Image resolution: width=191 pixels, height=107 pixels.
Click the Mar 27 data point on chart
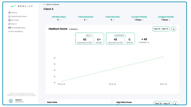coord(163,57)
